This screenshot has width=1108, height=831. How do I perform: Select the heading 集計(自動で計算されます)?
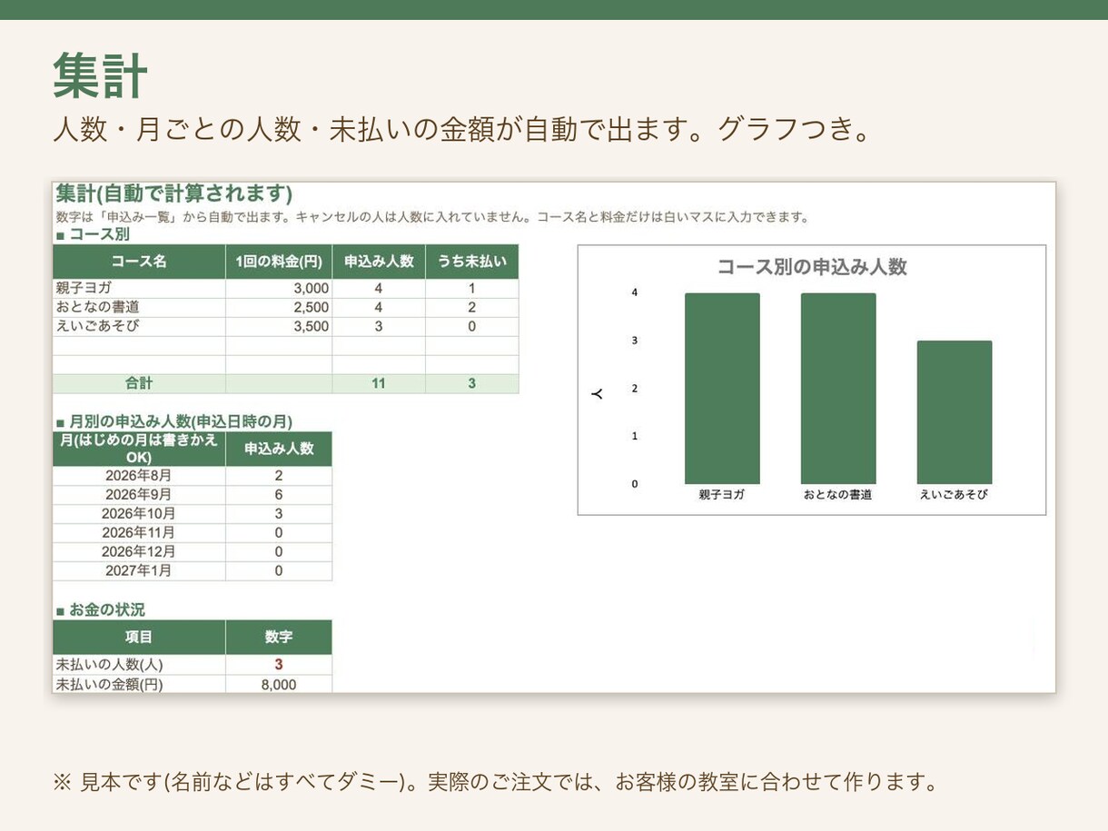coord(174,193)
